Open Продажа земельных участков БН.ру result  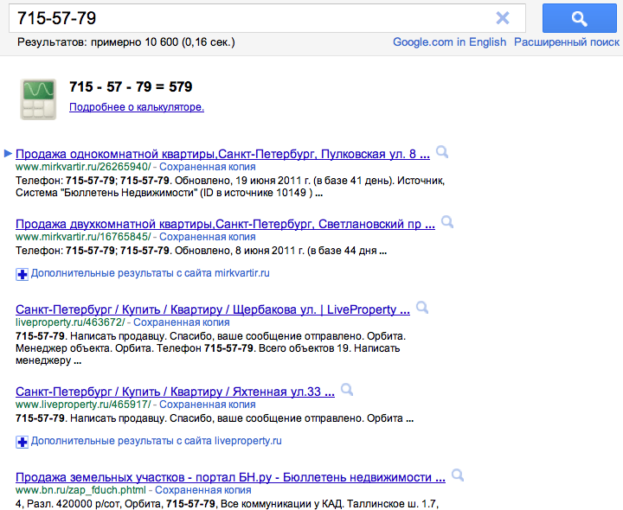[230, 477]
